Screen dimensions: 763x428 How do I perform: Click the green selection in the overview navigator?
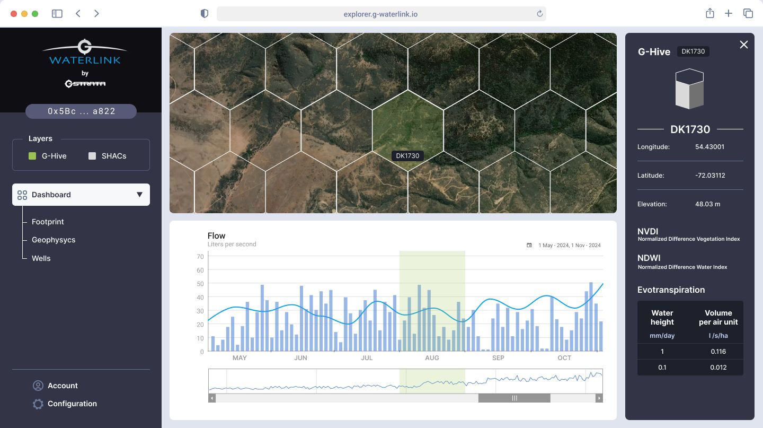[432, 381]
